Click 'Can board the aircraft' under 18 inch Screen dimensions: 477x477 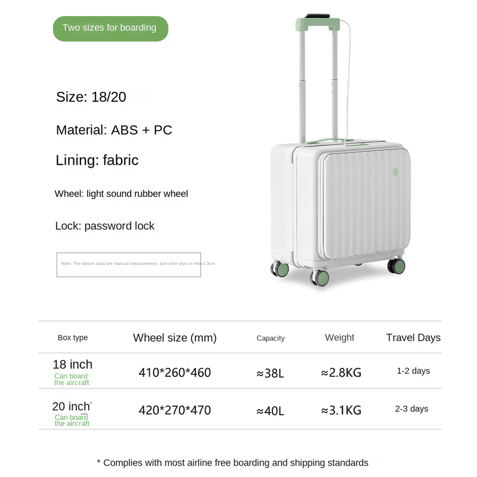pos(72,379)
